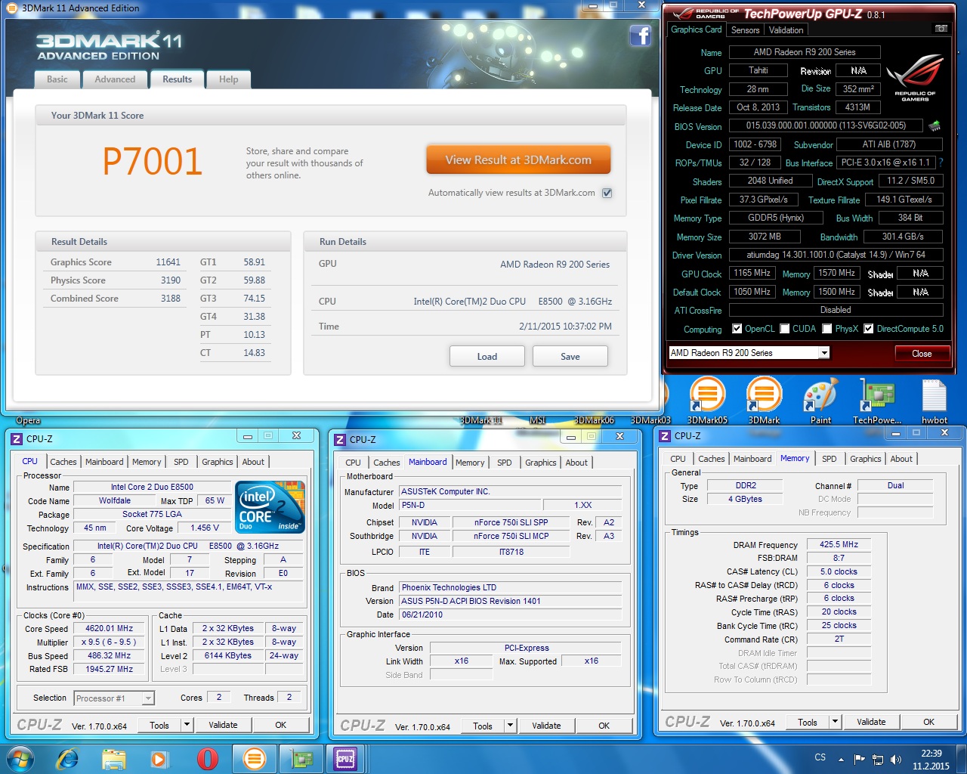Screen dimensions: 967x774
Task: Switch to 3DMark taskbar button
Action: [x=255, y=759]
